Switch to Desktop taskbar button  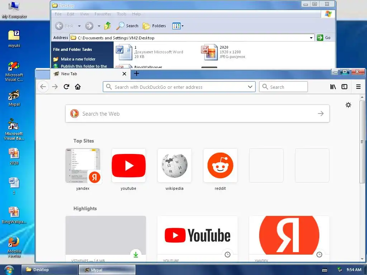[x=50, y=270]
